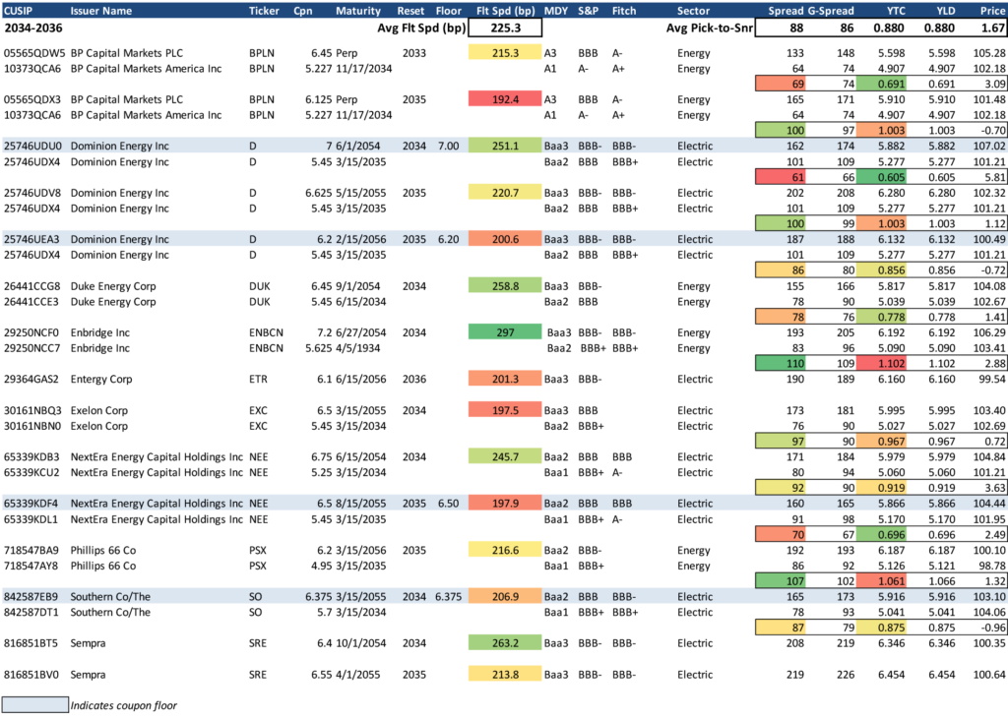Select the Sector column header
The height and width of the screenshot is (719, 1008).
pos(694,11)
